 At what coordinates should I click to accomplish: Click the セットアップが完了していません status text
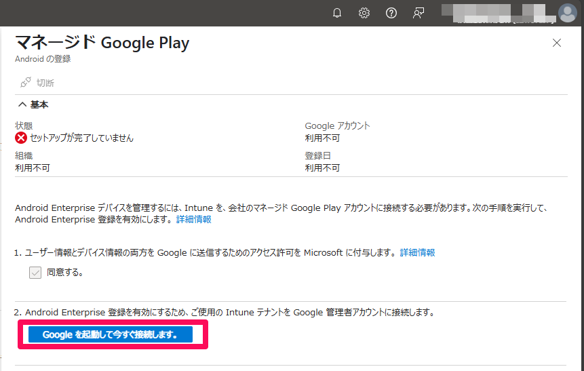[81, 138]
